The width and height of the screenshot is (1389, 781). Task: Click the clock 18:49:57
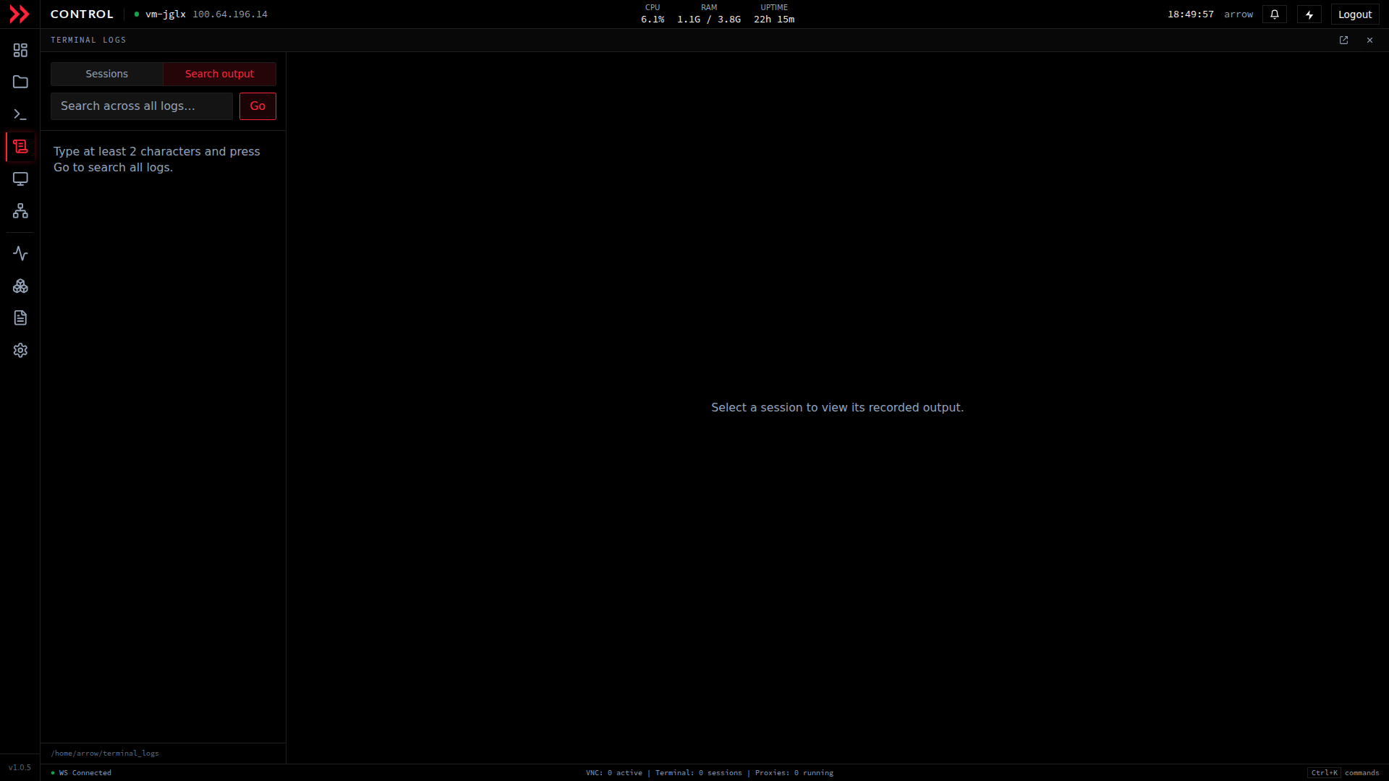[1191, 14]
